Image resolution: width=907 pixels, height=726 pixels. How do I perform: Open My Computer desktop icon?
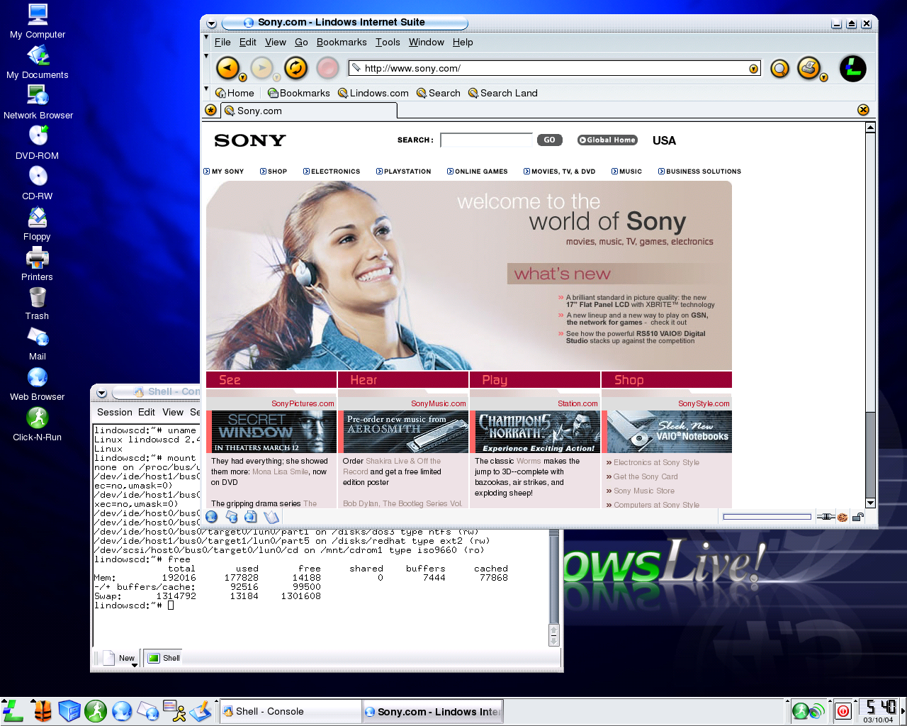(38, 21)
